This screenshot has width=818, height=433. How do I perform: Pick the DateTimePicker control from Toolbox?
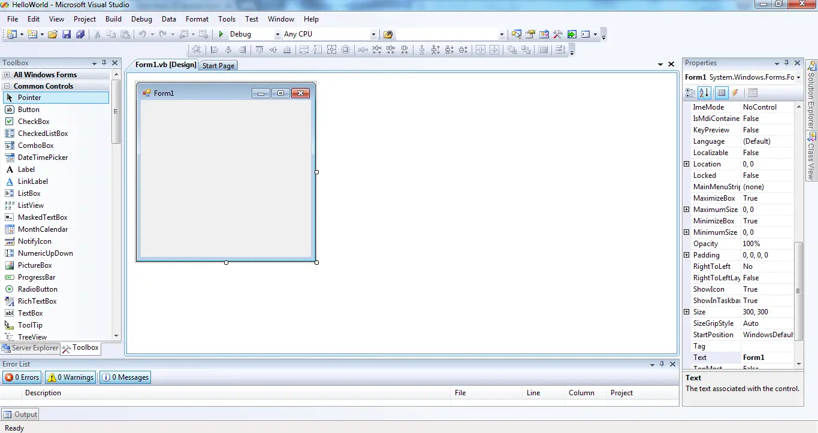click(x=43, y=158)
